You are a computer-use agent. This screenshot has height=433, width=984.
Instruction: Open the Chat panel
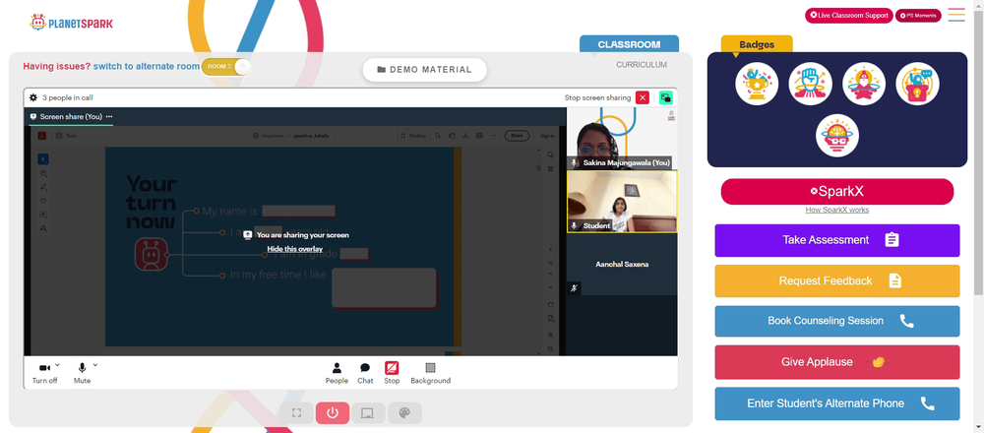(365, 373)
